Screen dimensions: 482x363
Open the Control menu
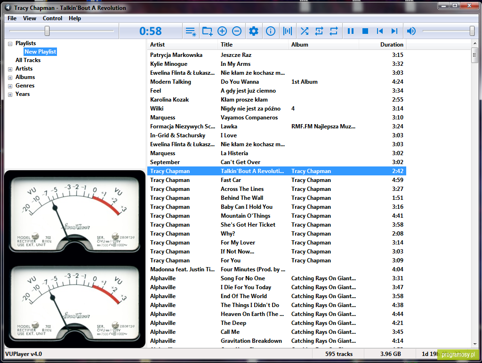tap(52, 18)
